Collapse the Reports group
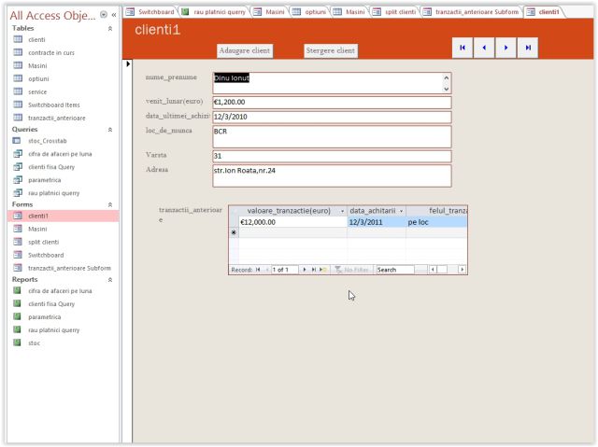This screenshot has width=598, height=447. (110, 279)
